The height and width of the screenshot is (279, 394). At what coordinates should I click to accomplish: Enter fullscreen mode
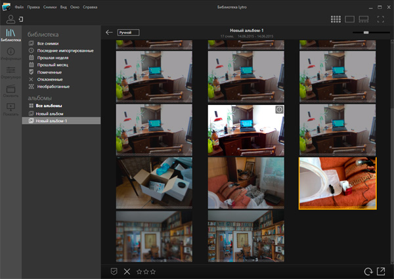coord(381,20)
